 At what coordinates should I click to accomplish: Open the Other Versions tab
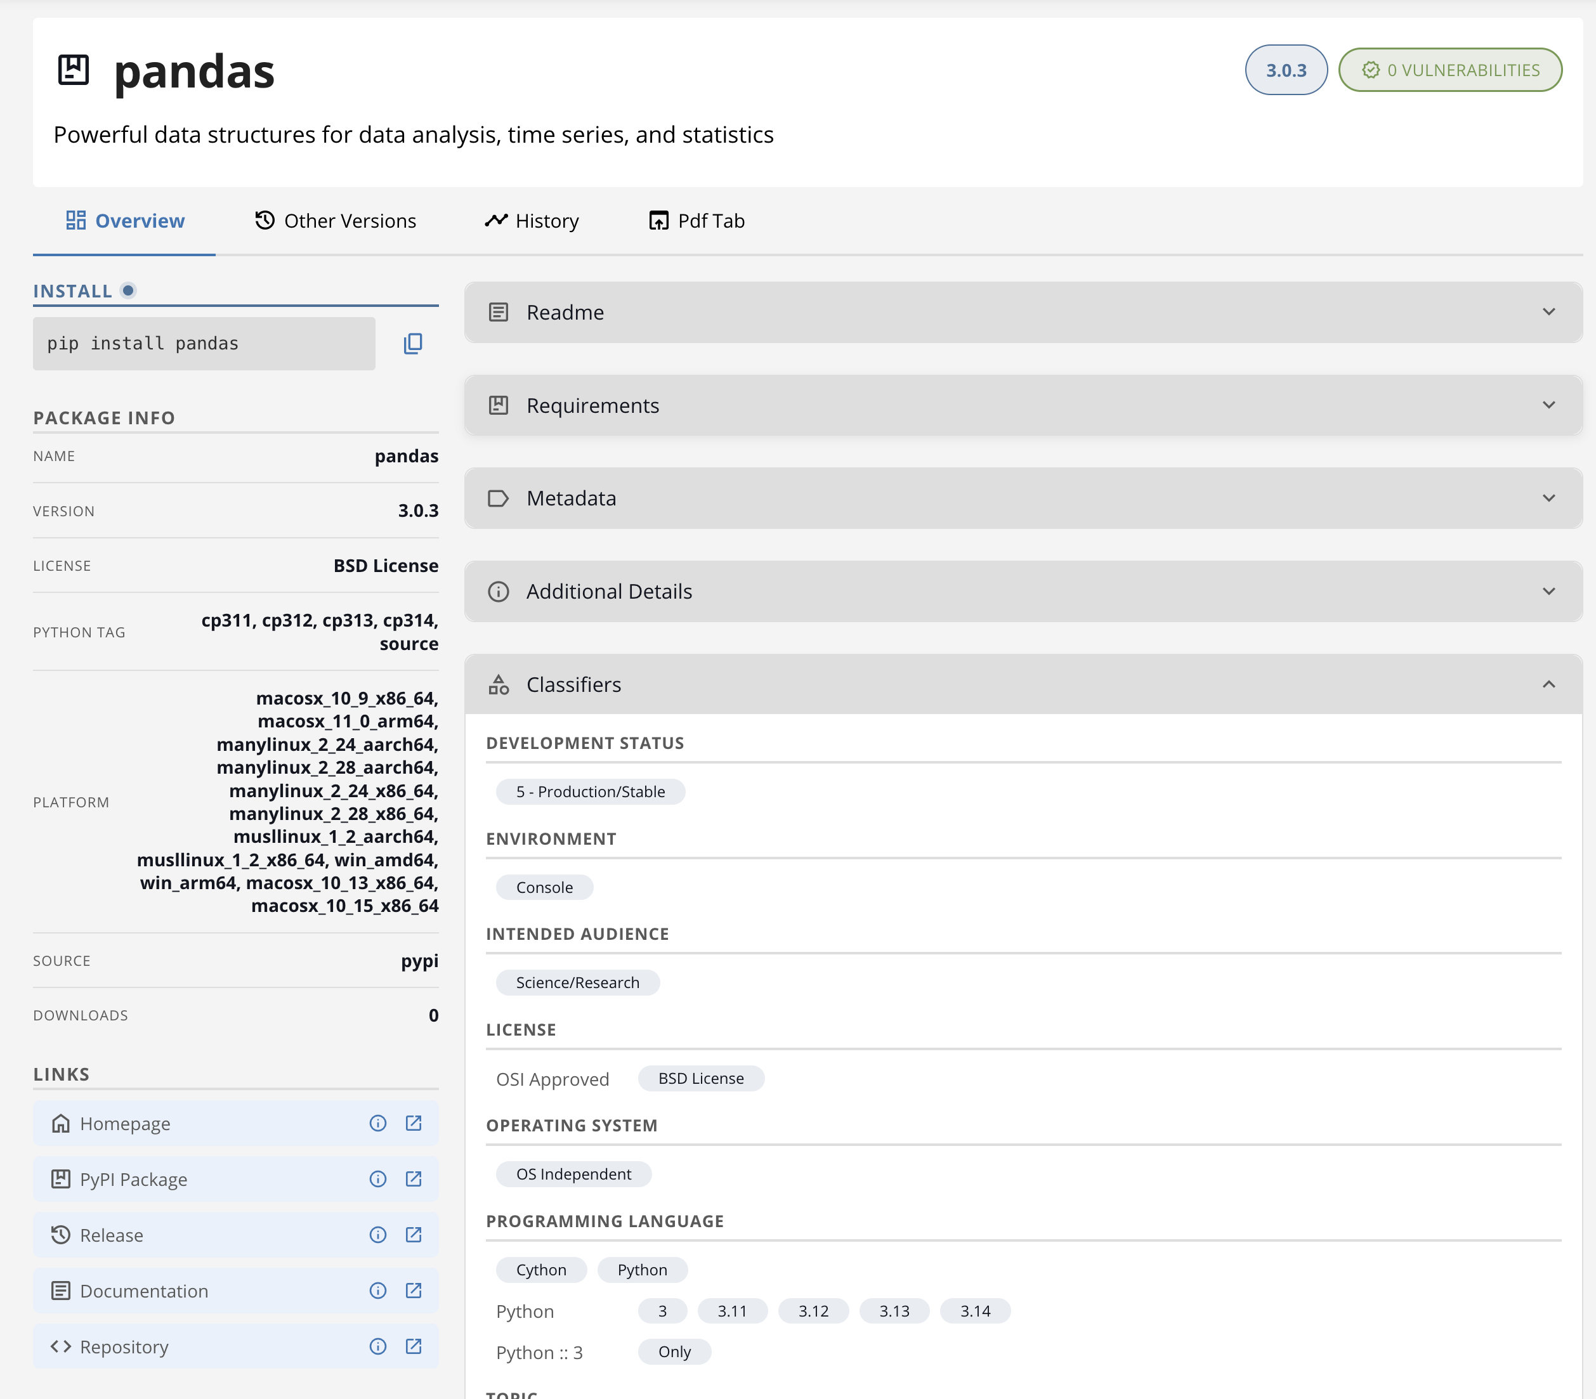coord(335,221)
